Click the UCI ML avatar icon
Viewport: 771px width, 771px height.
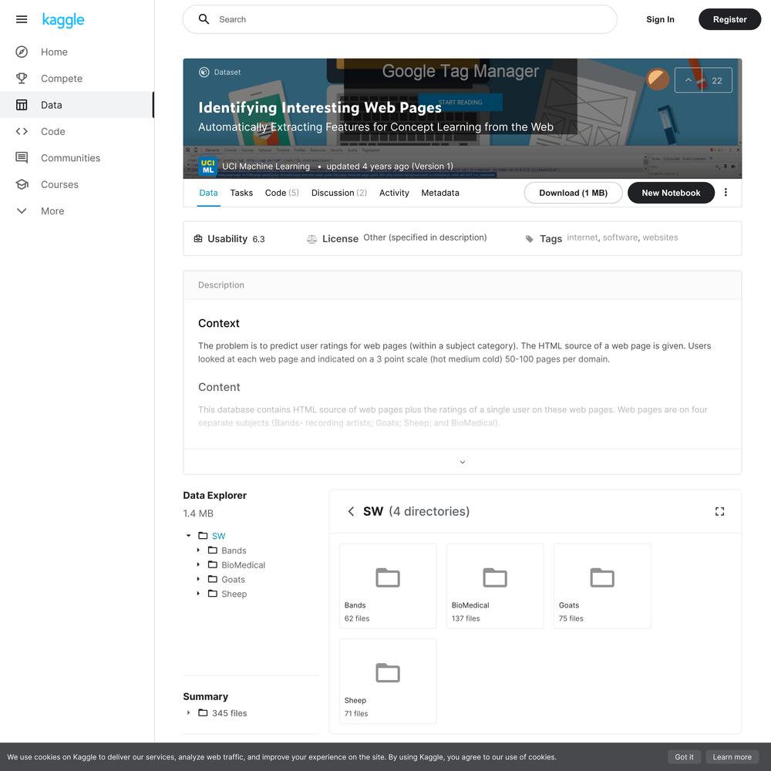tap(207, 167)
